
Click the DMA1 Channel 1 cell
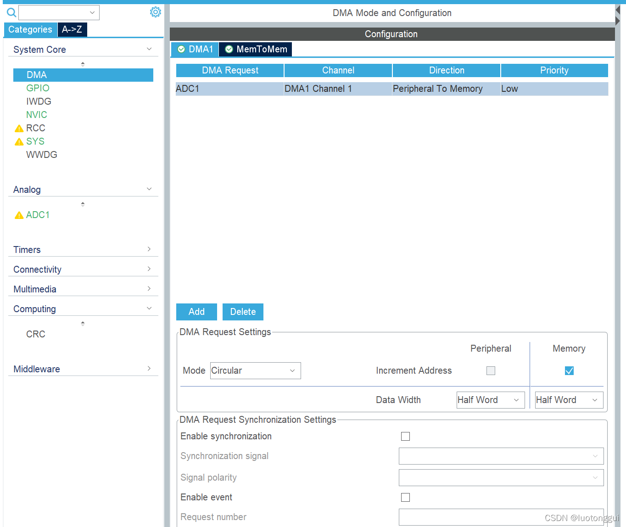point(338,89)
